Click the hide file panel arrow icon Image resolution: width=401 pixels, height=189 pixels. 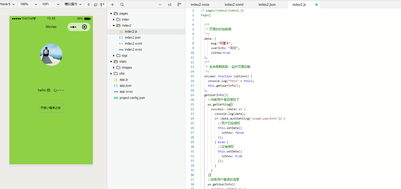pyautogui.click(x=179, y=4)
